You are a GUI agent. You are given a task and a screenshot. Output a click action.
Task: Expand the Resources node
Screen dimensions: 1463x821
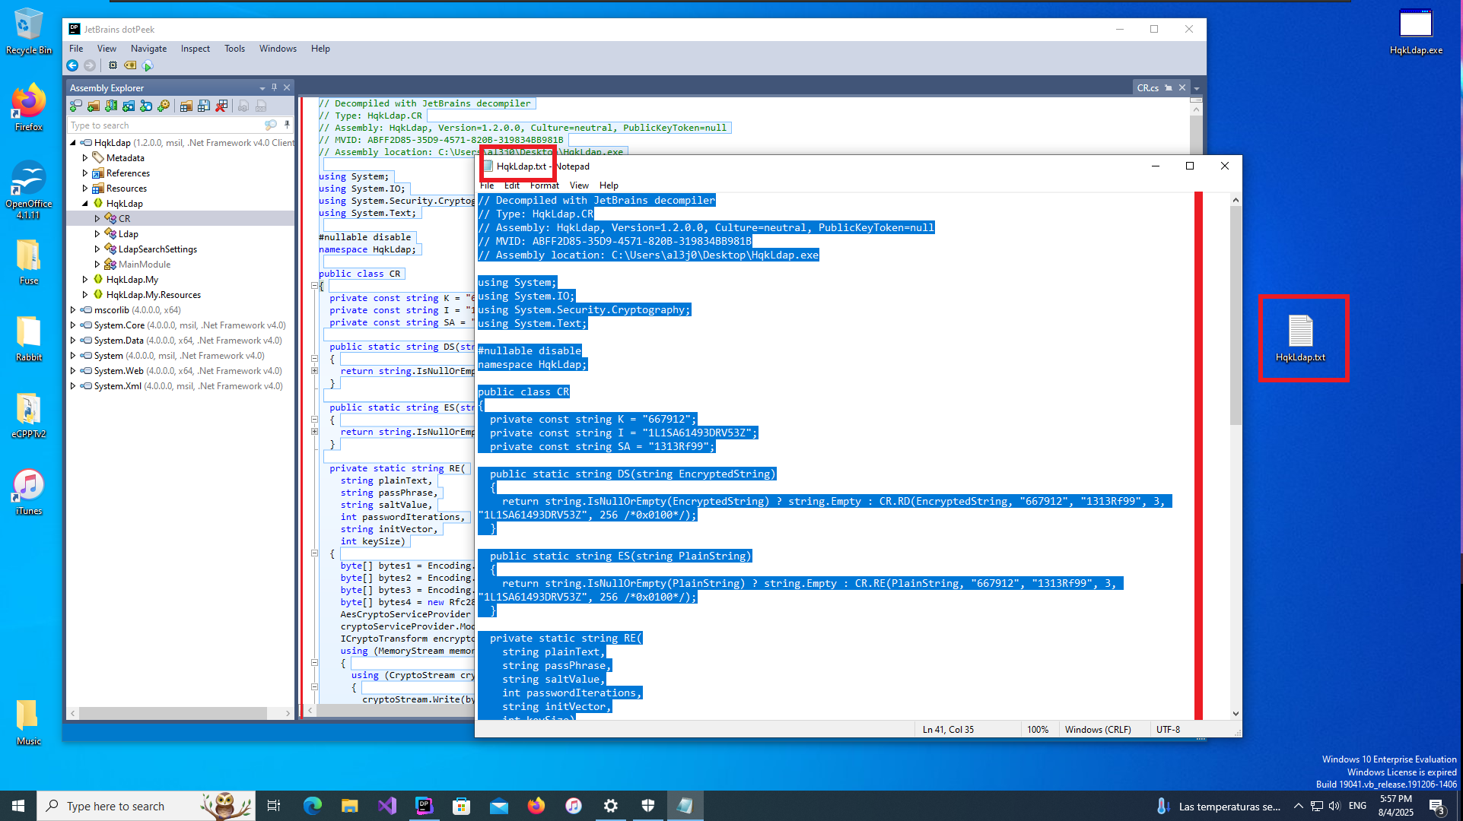(85, 189)
